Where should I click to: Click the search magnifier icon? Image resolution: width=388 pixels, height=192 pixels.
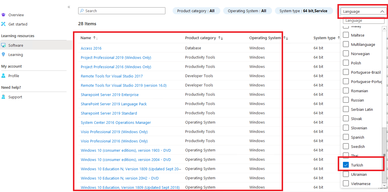(x=82, y=11)
